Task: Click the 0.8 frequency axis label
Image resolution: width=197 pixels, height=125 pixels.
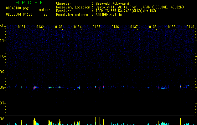Action: click(x=3, y=87)
